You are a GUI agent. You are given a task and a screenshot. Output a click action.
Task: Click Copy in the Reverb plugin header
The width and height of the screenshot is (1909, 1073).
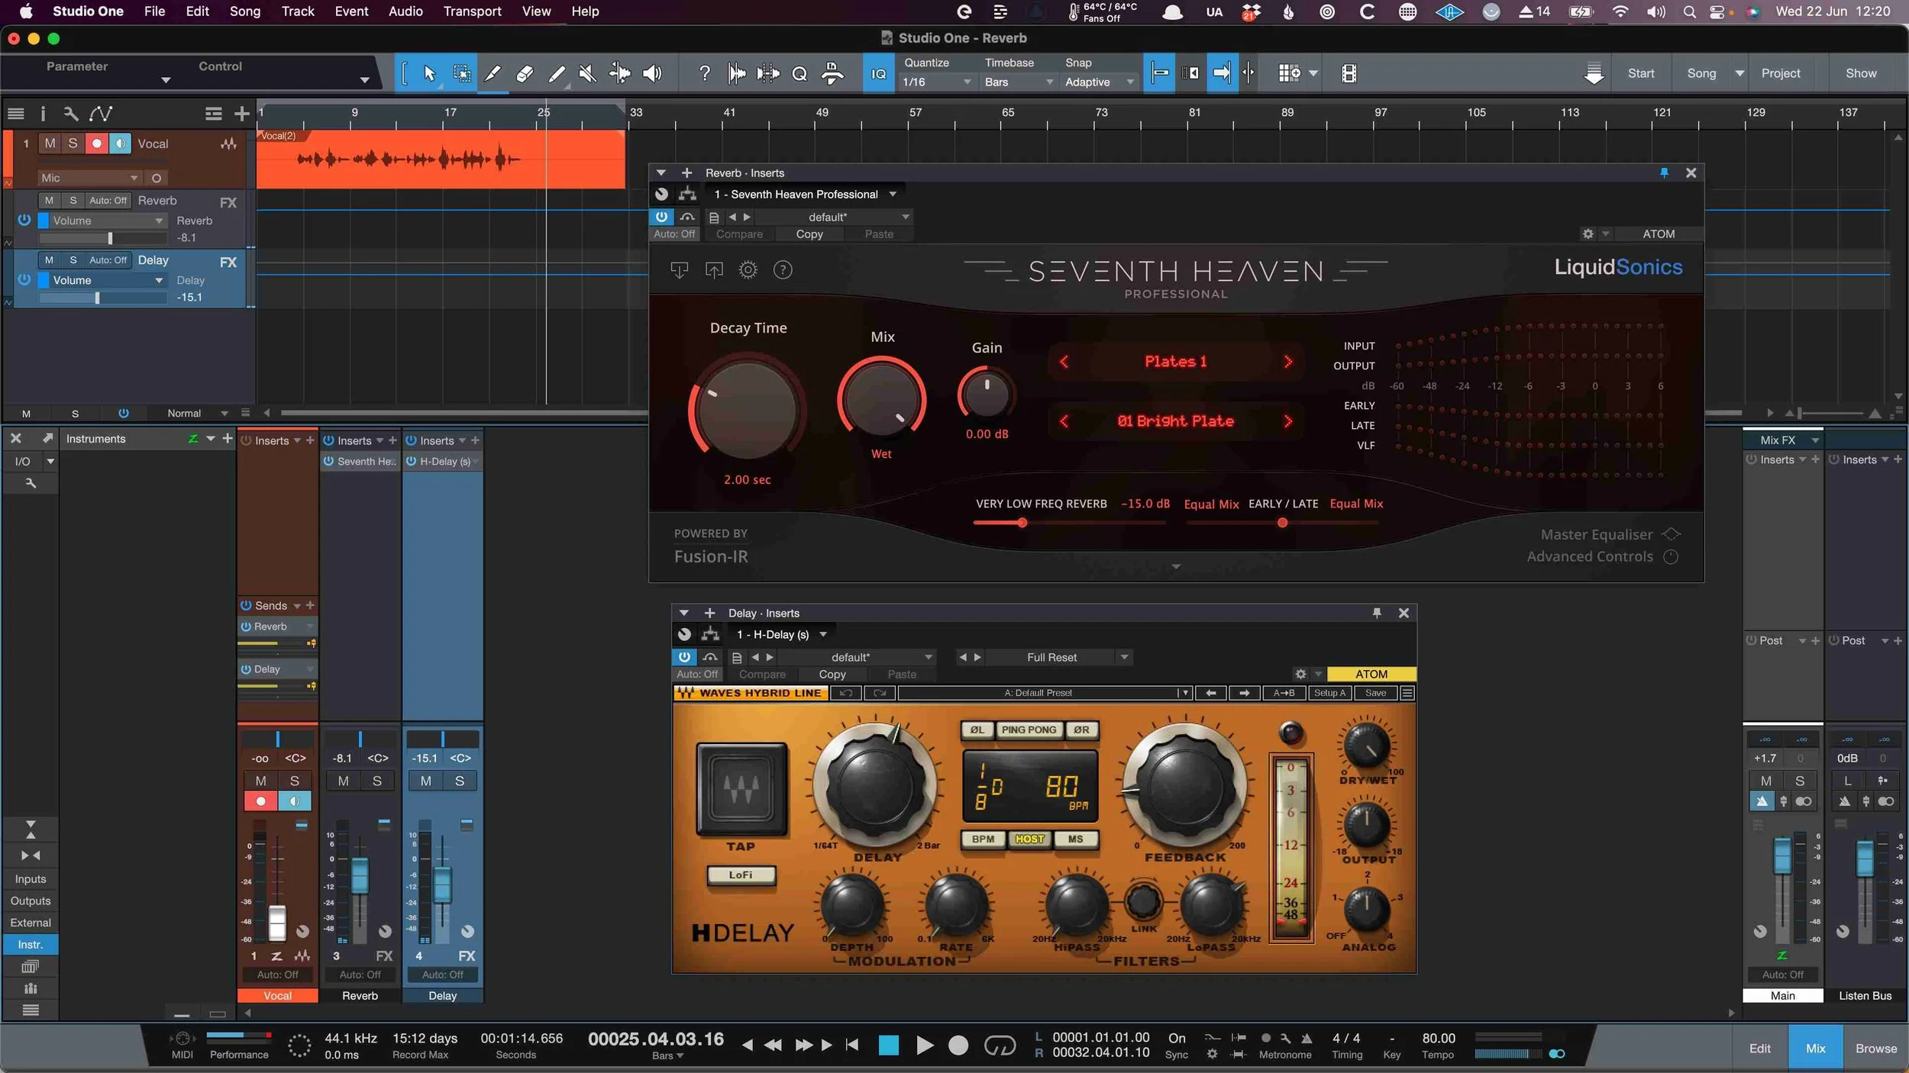click(809, 234)
